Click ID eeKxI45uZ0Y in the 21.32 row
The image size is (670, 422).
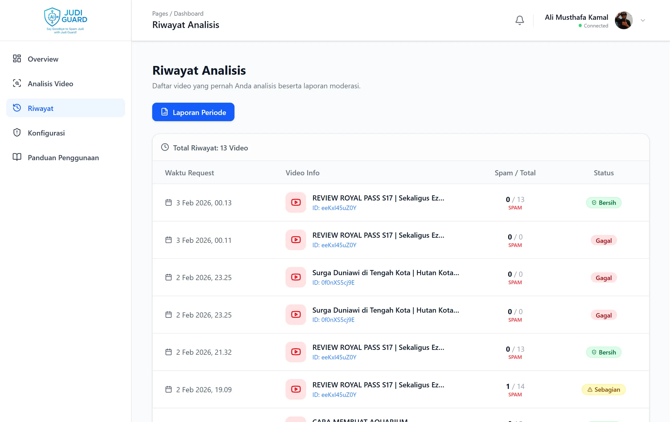point(334,357)
